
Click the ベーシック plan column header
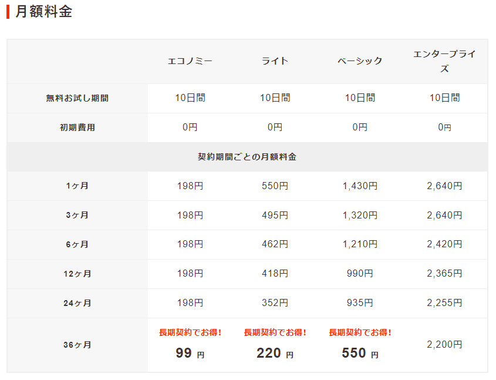click(360, 61)
